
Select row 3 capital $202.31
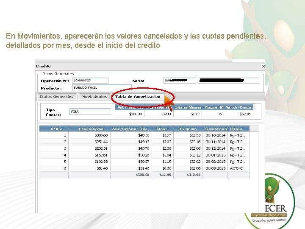89,148
